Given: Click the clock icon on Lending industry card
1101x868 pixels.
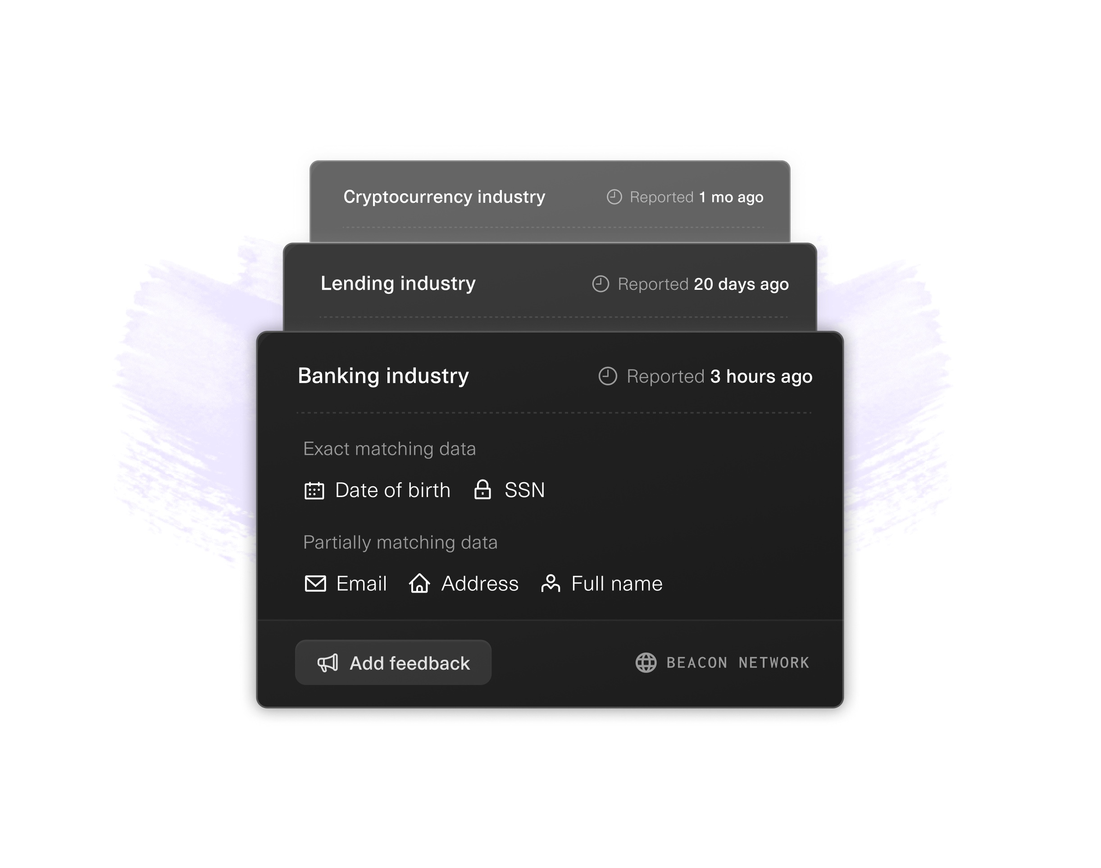Looking at the screenshot, I should coord(601,283).
